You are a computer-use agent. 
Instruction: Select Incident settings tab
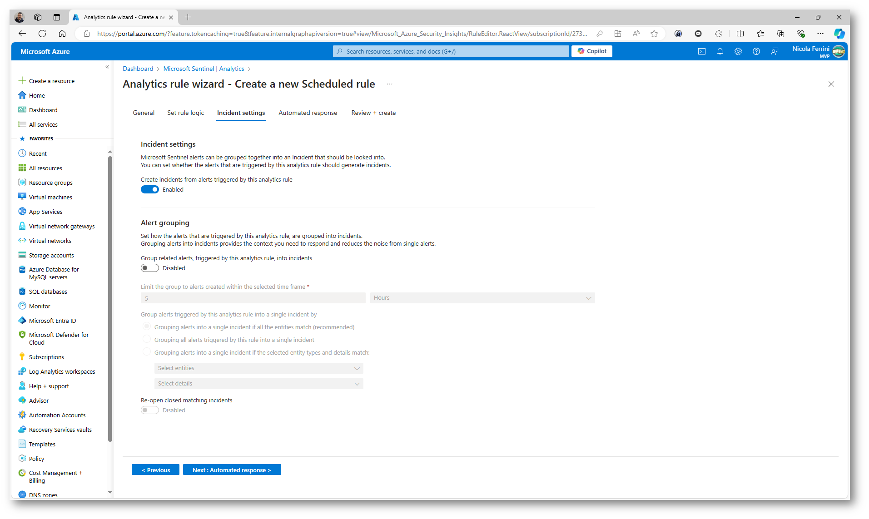pyautogui.click(x=241, y=113)
